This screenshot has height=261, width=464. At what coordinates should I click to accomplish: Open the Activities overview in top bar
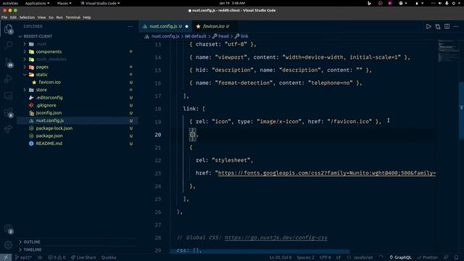[10, 3]
